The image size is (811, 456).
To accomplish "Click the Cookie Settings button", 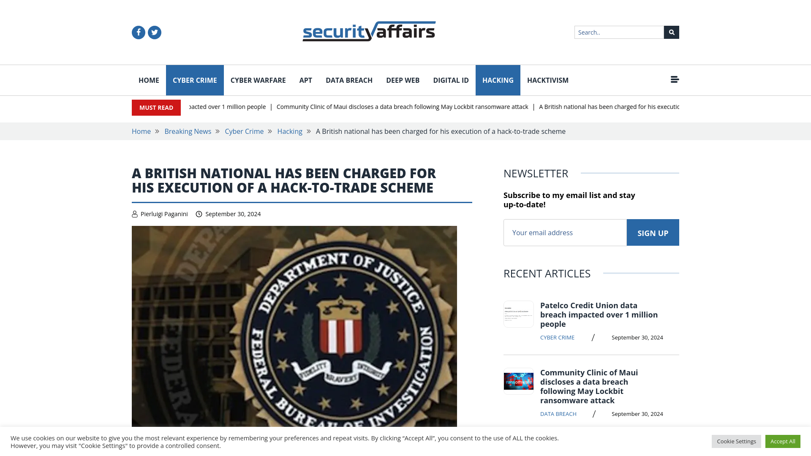I will click(736, 441).
